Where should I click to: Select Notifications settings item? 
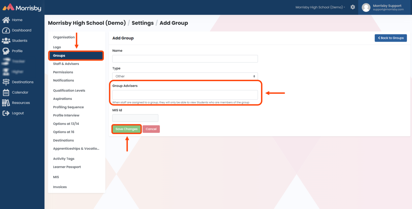point(63,80)
